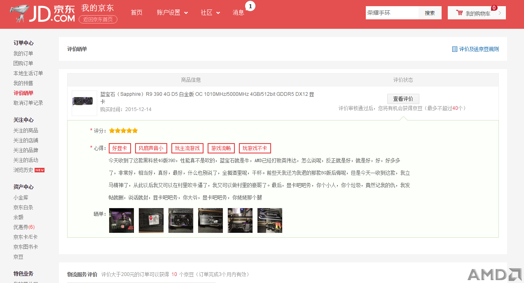Open 京豆 in the sidebar
Image resolution: width=524 pixels, height=283 pixels.
(18, 257)
